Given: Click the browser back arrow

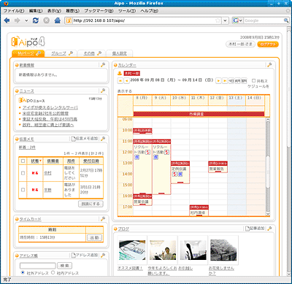Looking at the screenshot, I should pos(7,20).
